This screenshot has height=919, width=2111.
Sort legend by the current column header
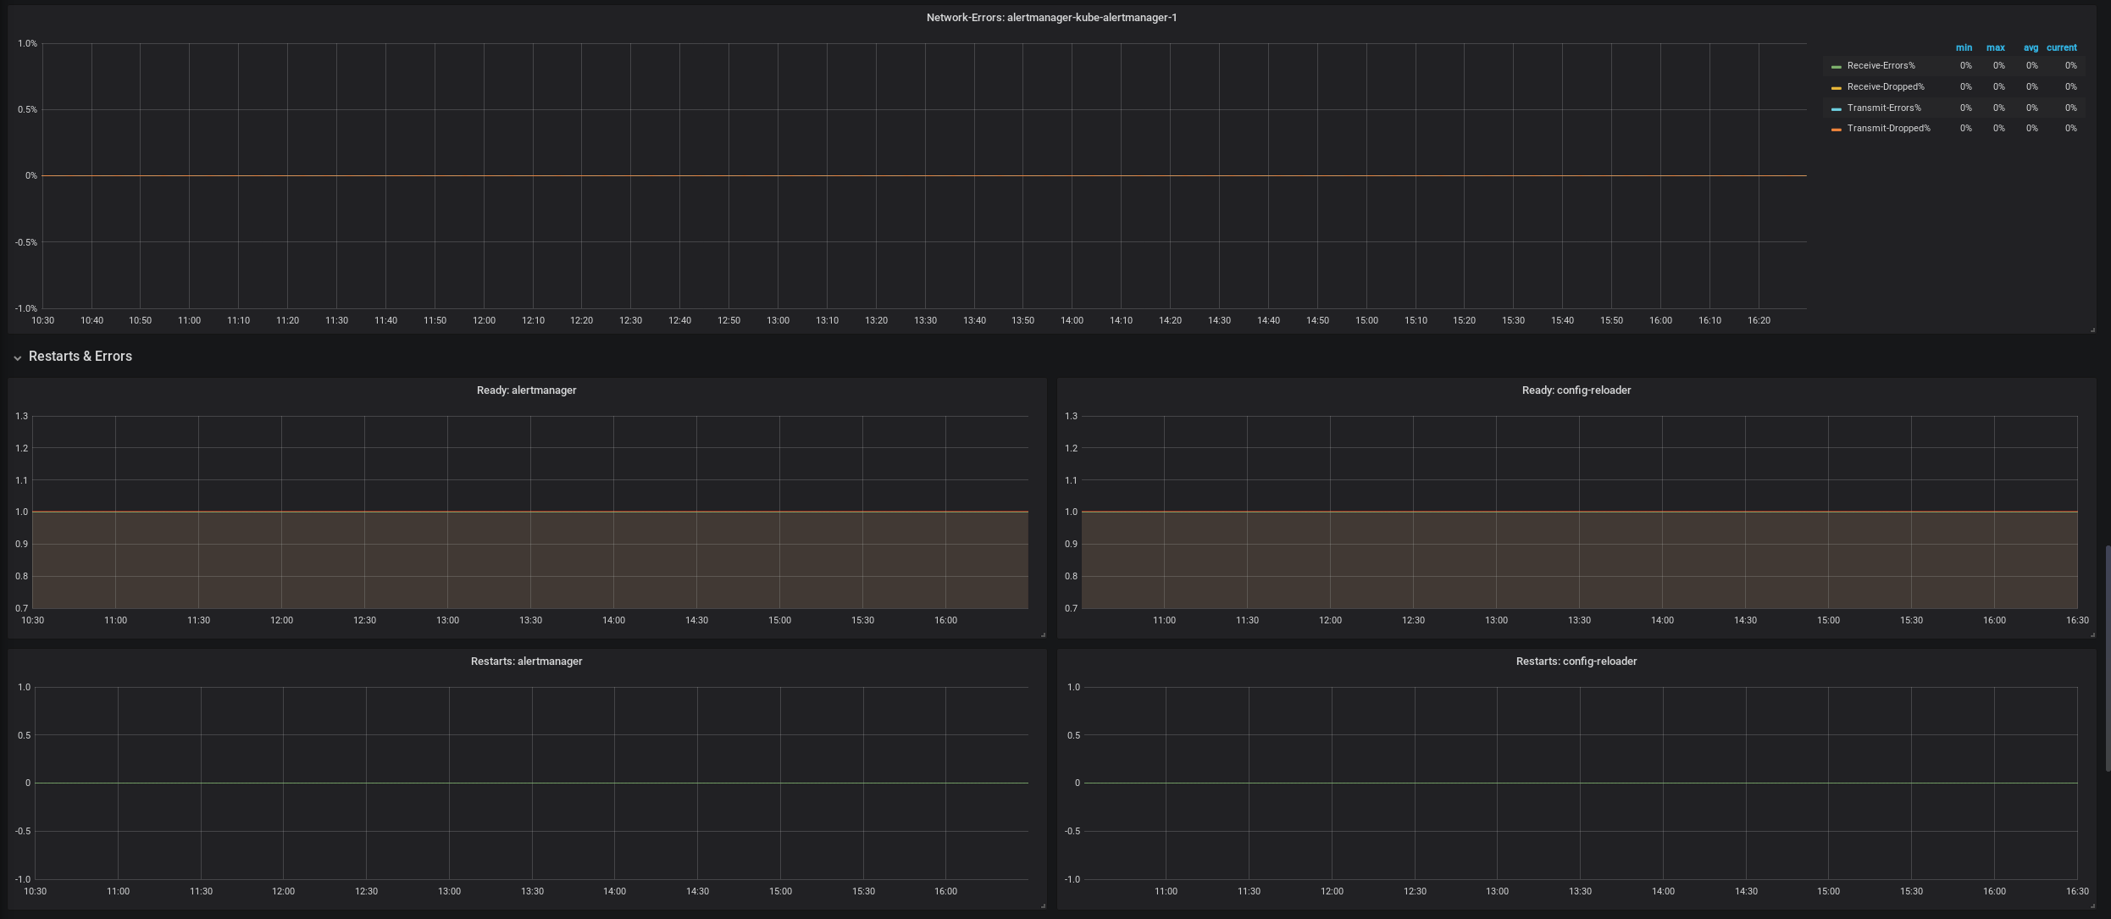pos(2061,48)
